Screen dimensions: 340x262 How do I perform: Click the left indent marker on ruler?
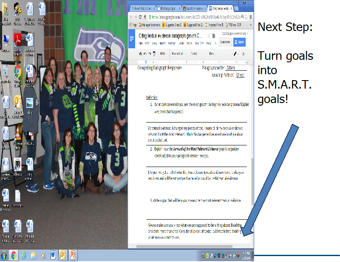(x=146, y=62)
